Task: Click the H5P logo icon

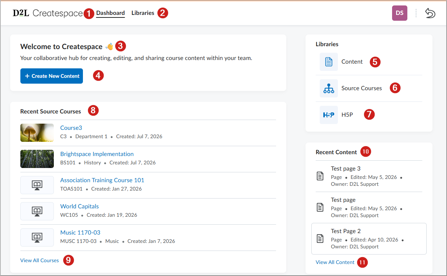Action: click(x=329, y=115)
